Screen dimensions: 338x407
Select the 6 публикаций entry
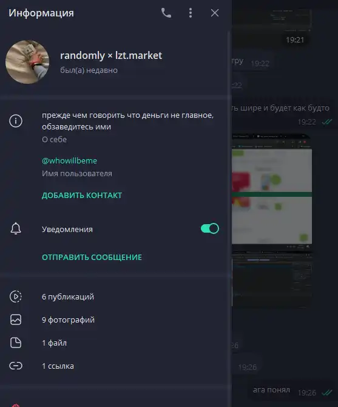116,296
